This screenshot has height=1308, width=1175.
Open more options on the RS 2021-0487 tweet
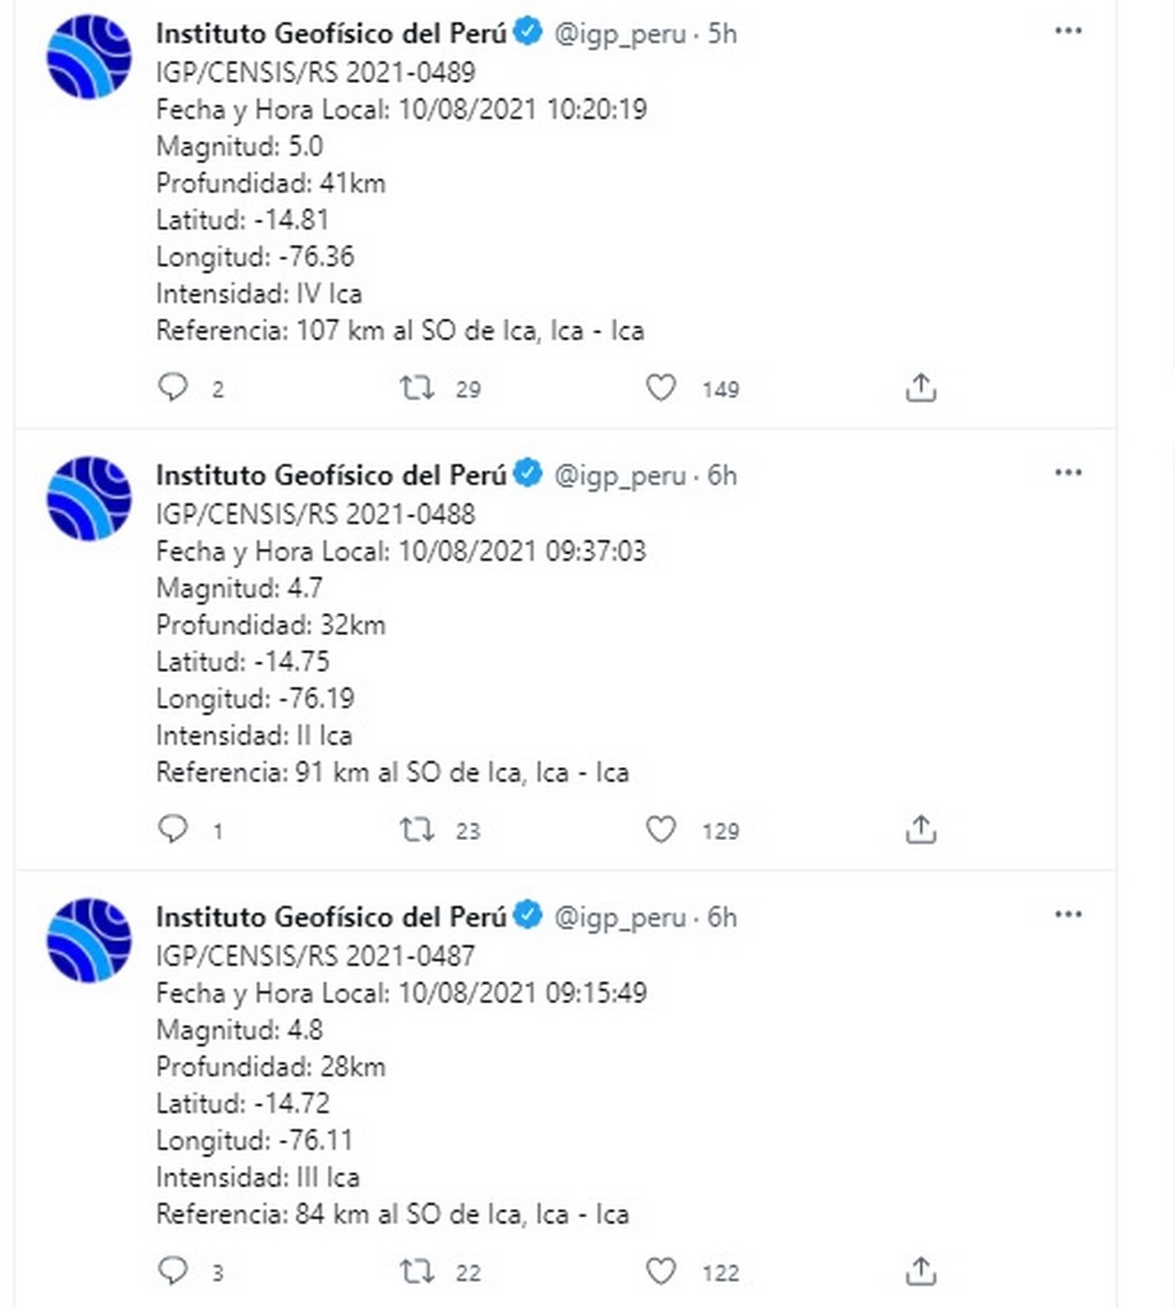point(1068,914)
